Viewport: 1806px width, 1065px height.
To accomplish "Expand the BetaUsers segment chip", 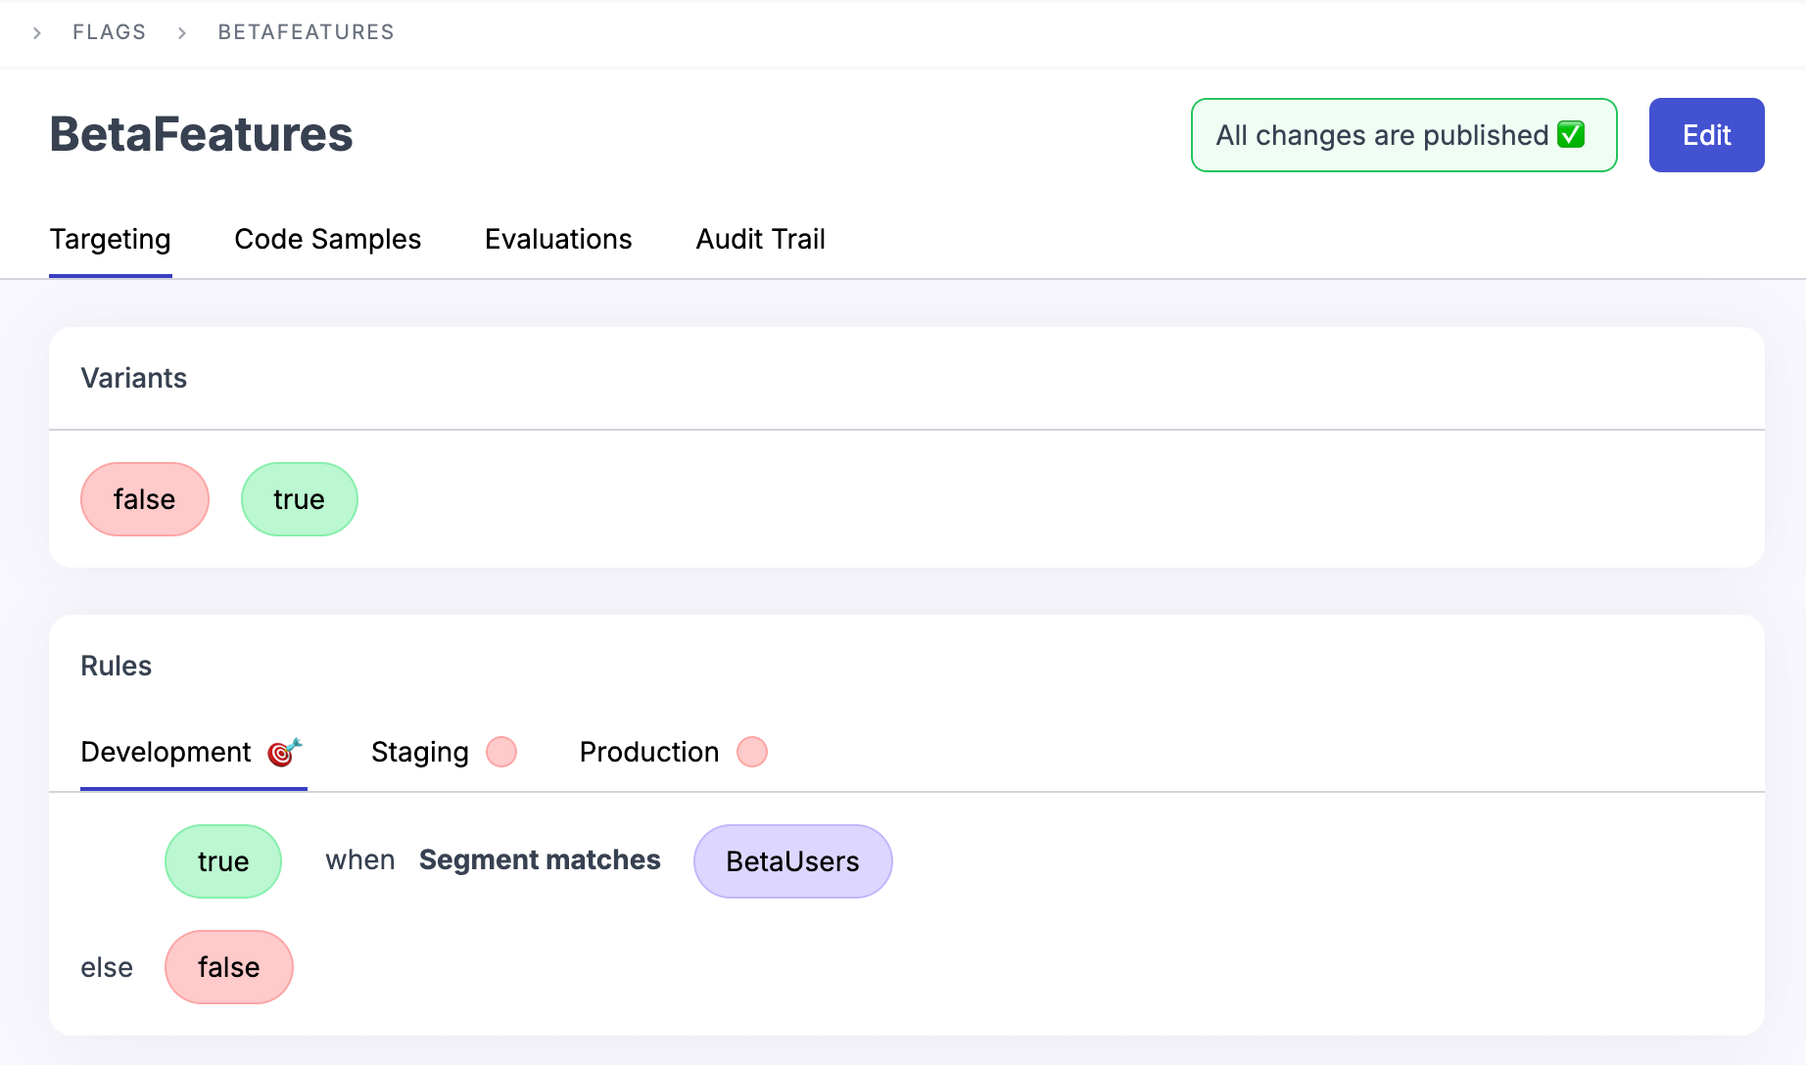I will (x=792, y=861).
